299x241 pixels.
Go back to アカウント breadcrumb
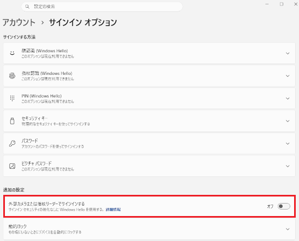coord(19,22)
